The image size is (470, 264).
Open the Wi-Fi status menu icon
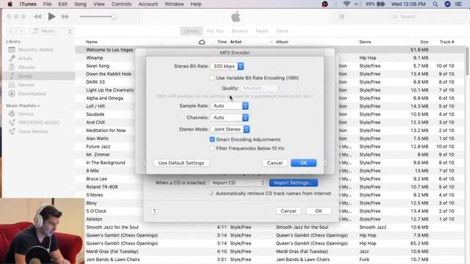[347, 4]
